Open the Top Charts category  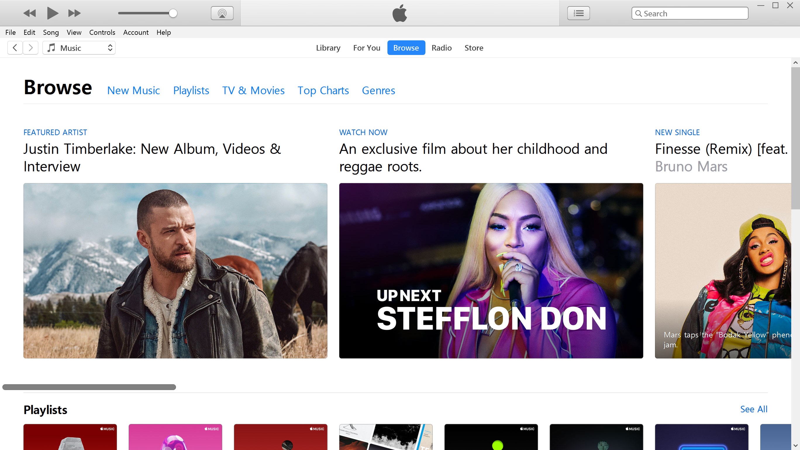323,90
